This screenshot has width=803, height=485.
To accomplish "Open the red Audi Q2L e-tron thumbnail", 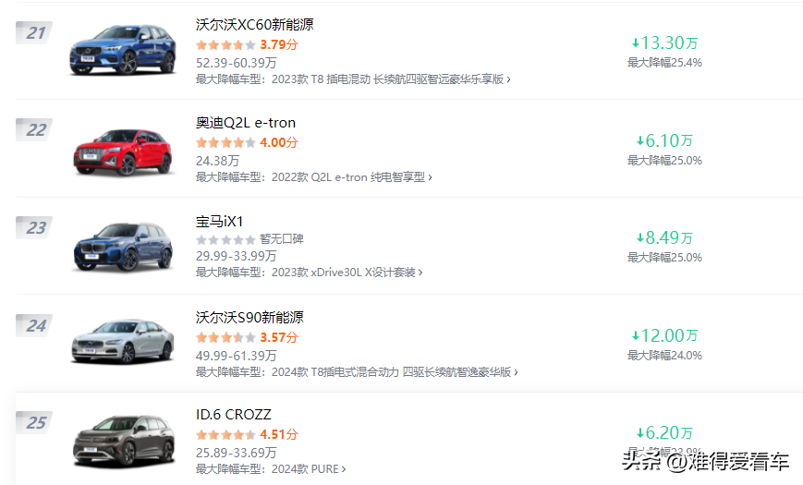I will point(122,150).
